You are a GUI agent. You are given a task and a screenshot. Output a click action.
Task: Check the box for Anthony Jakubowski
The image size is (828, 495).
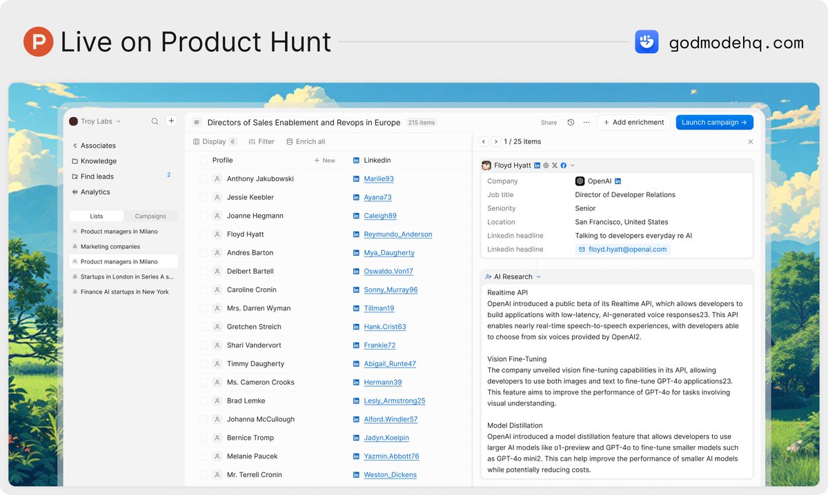pyautogui.click(x=204, y=179)
